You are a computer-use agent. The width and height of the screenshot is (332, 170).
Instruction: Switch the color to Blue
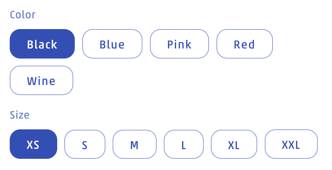(112, 44)
